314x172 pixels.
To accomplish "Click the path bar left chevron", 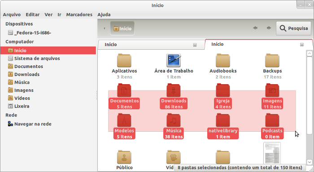I will 105,28.
